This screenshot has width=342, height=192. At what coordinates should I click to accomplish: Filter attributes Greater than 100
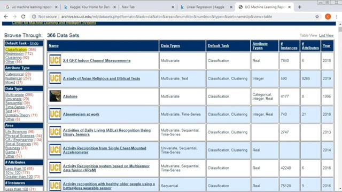19,177
